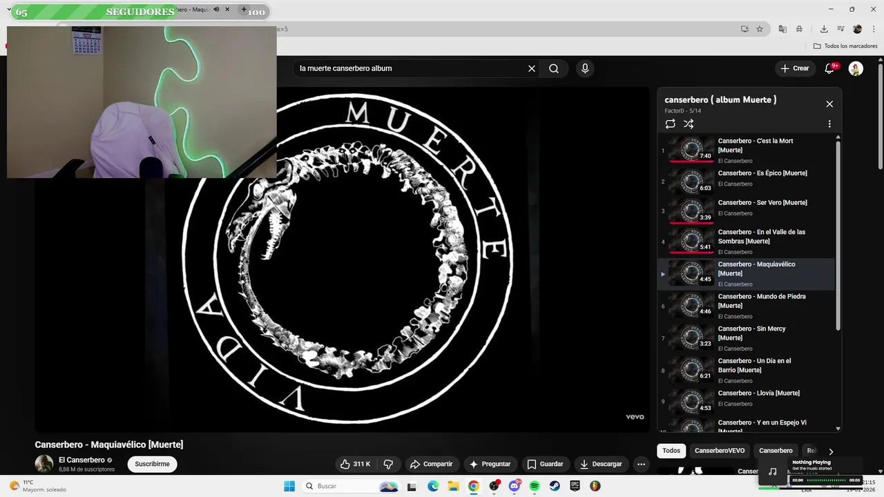Open Chrome three-dot menu

(x=874, y=29)
